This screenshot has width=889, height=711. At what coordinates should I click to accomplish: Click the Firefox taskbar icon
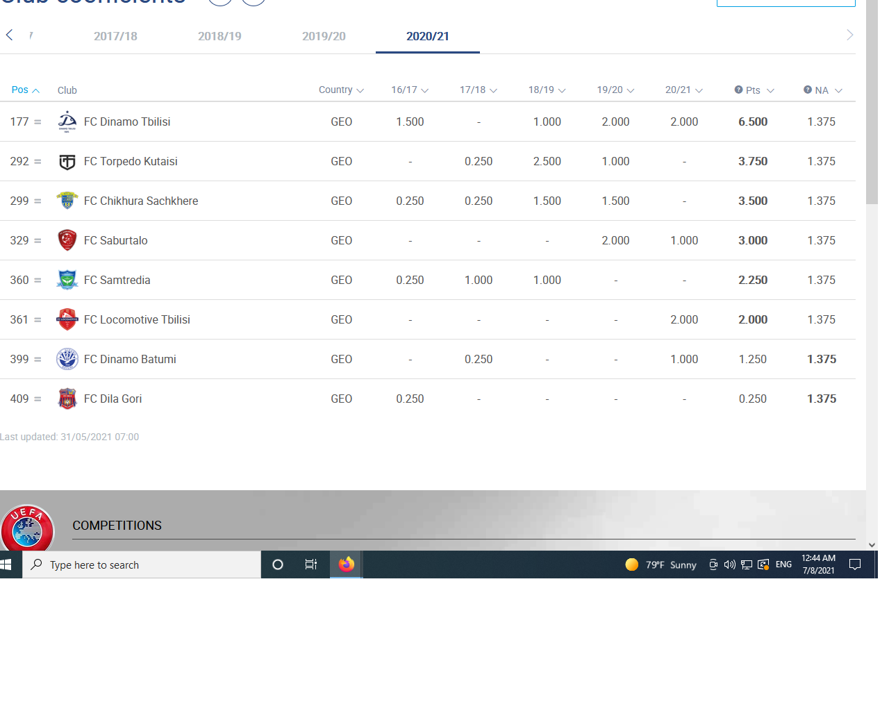tap(346, 564)
